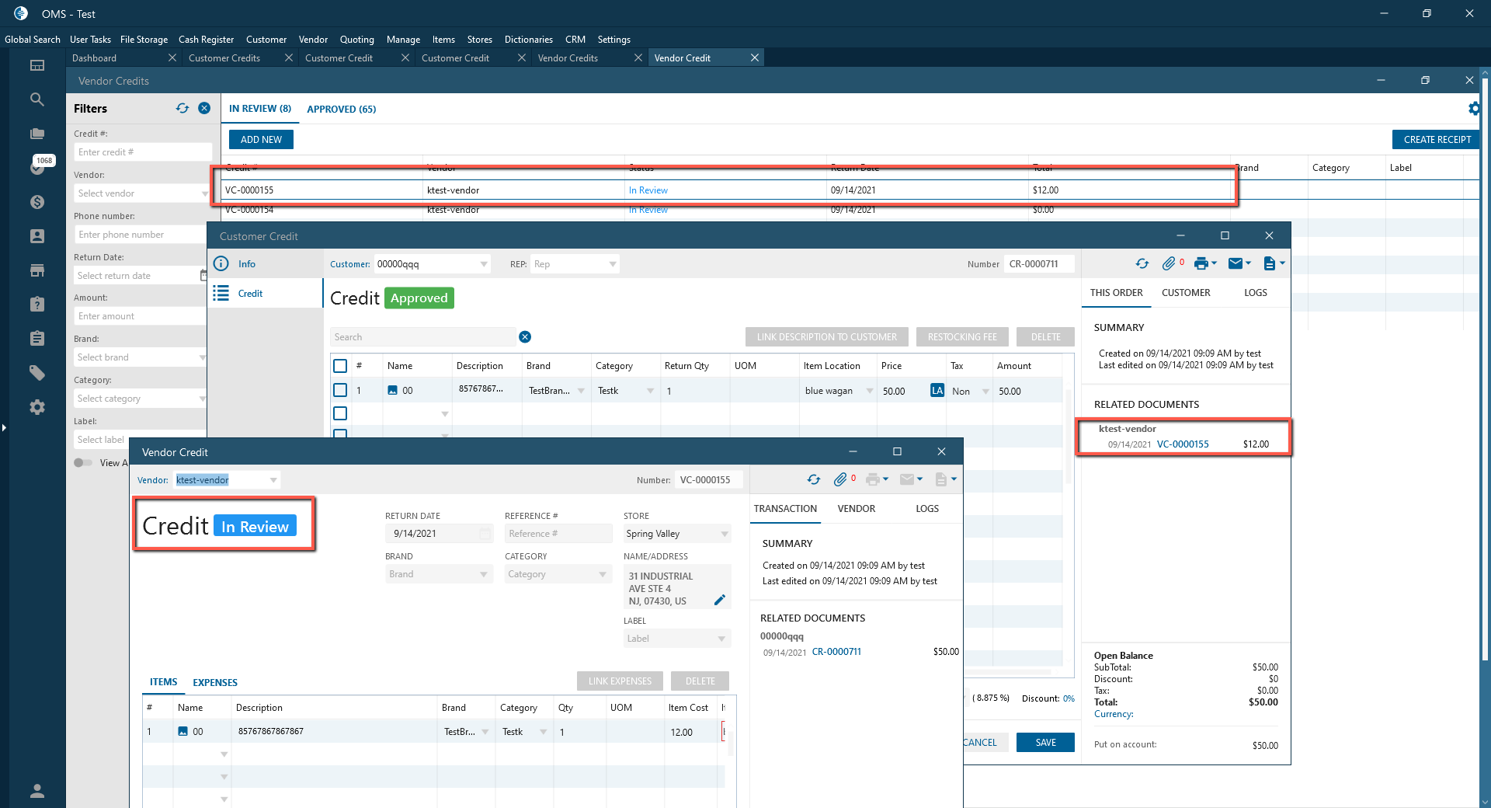Open the Cash Register menu
This screenshot has height=808, width=1491.
[x=206, y=40]
